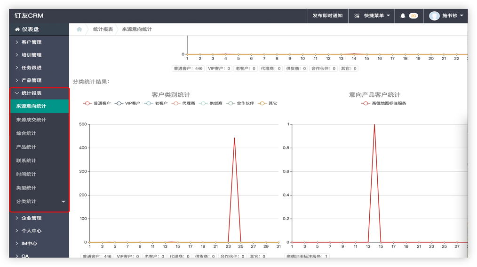Select 来源成交统计 menu item
This screenshot has height=267, width=477.
point(40,120)
